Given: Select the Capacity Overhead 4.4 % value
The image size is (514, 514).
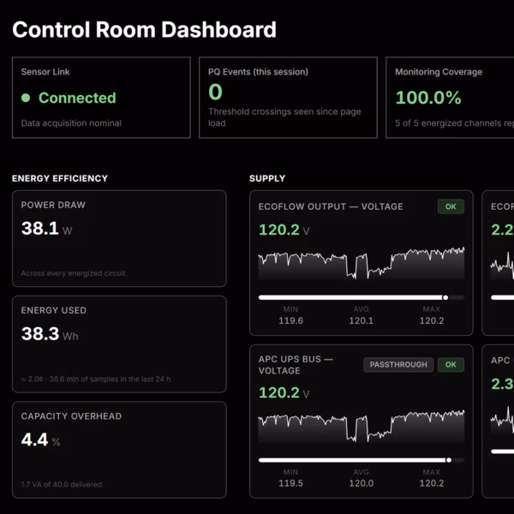Looking at the screenshot, I should (40, 439).
